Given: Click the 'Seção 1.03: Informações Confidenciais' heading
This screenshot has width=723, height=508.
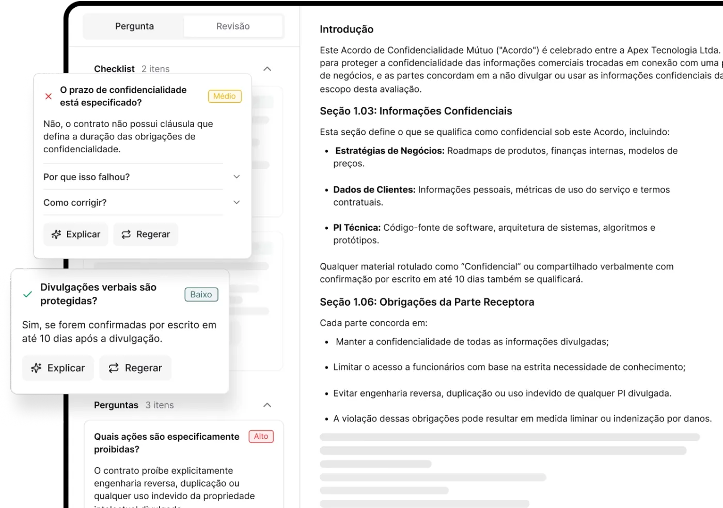Looking at the screenshot, I should click(416, 111).
